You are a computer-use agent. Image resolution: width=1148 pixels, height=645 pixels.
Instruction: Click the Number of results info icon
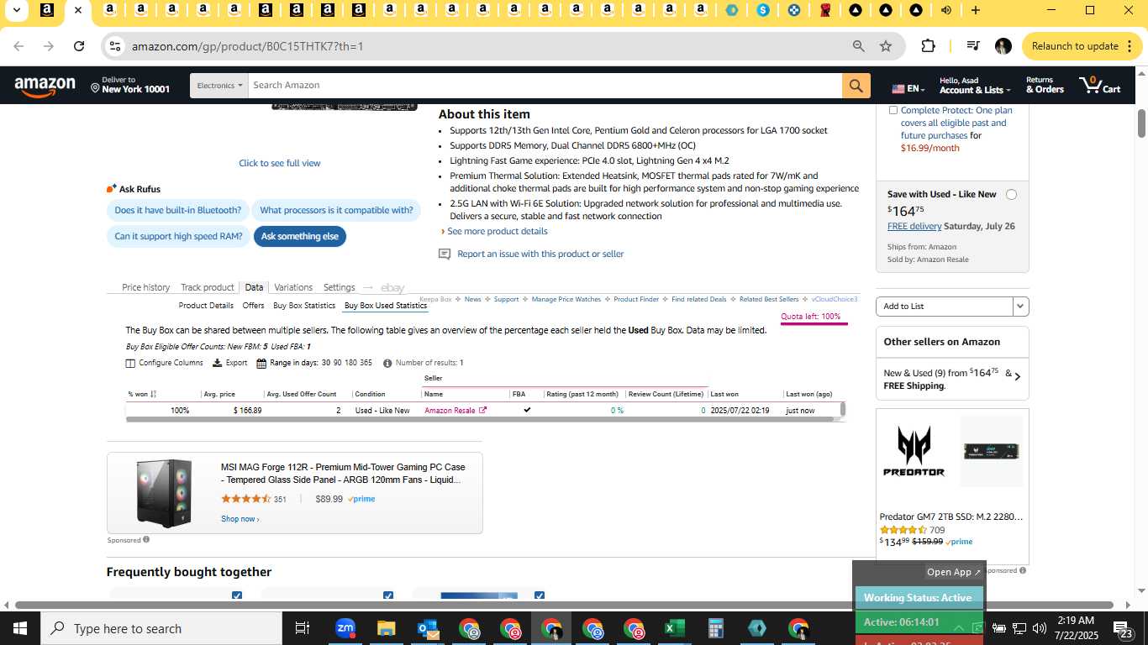click(x=387, y=363)
